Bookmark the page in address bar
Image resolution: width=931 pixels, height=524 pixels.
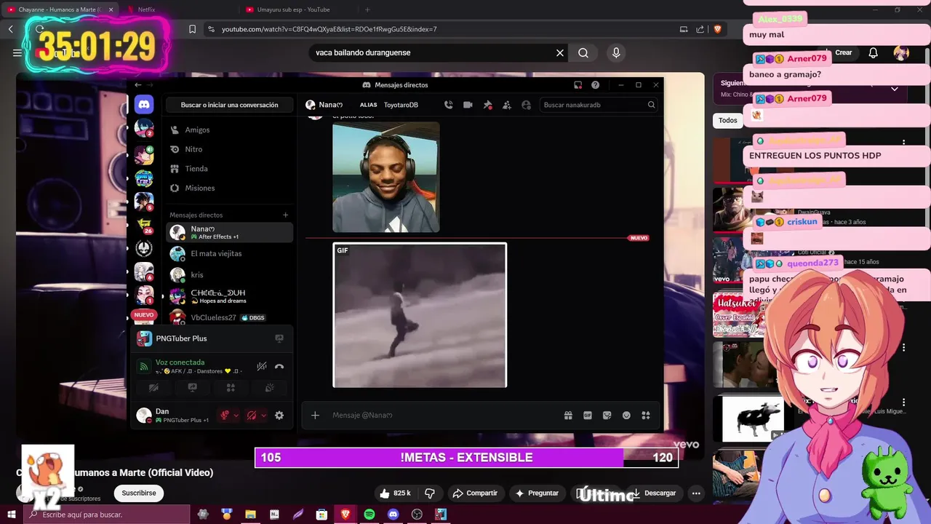pos(192,29)
